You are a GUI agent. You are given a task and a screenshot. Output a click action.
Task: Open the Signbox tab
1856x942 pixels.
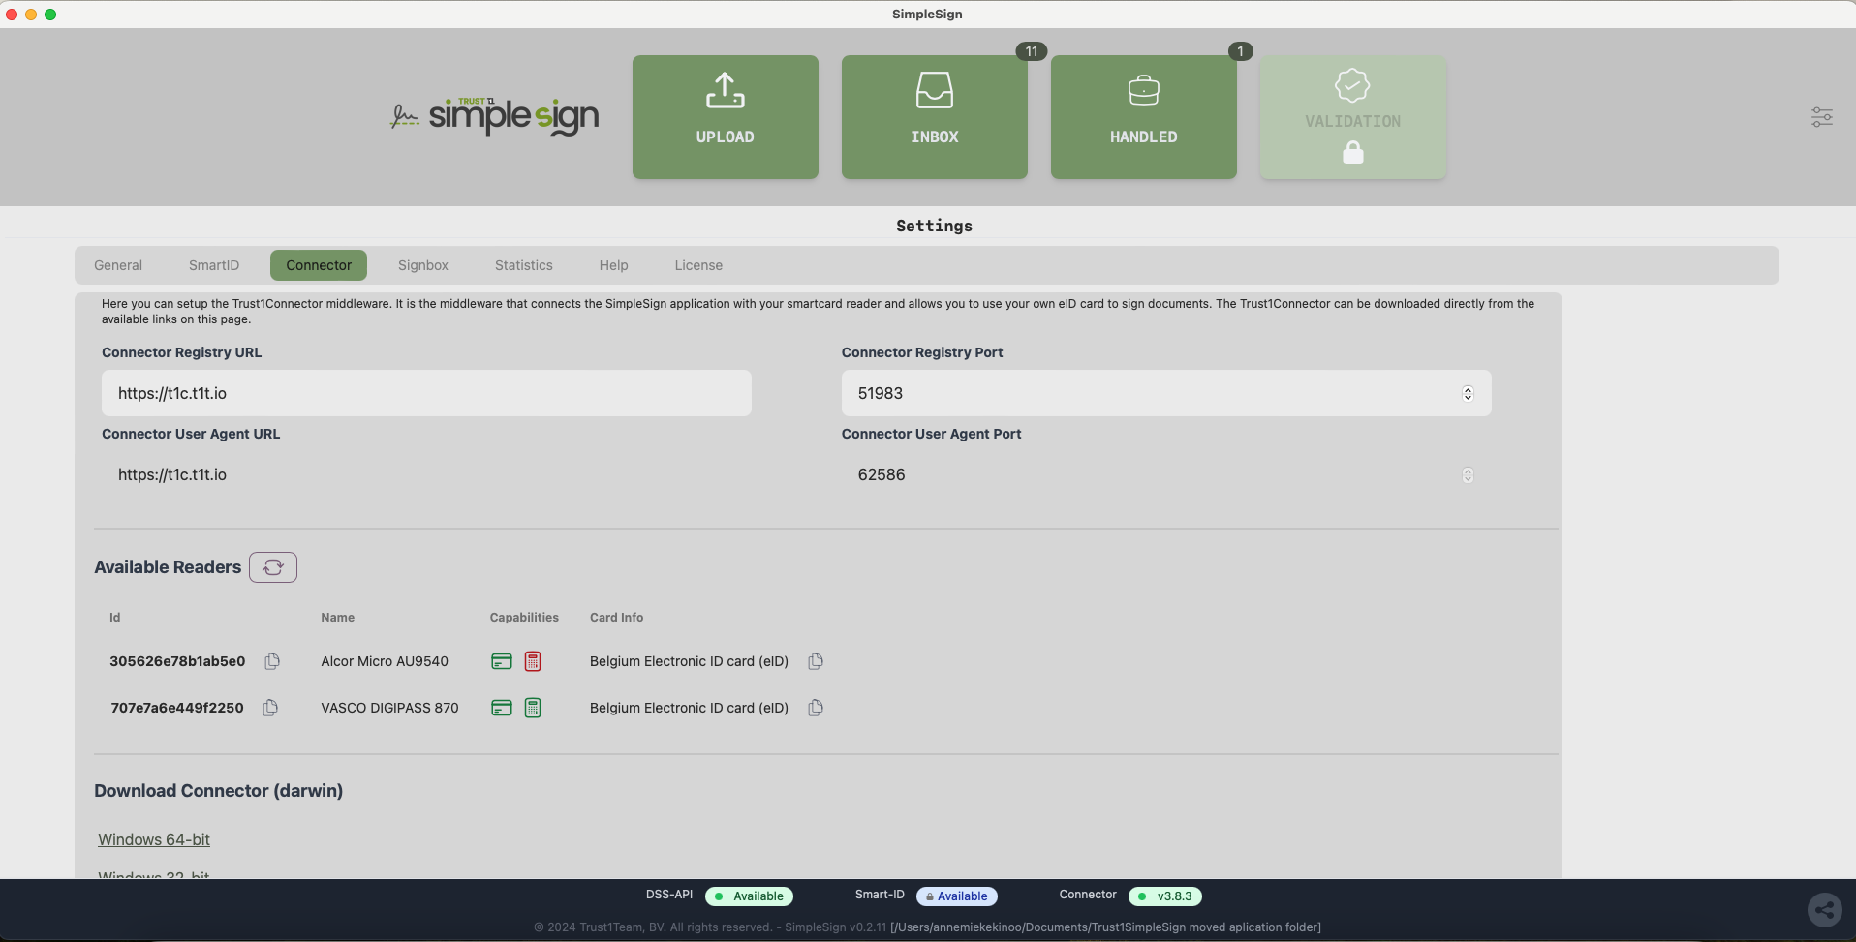click(x=423, y=265)
